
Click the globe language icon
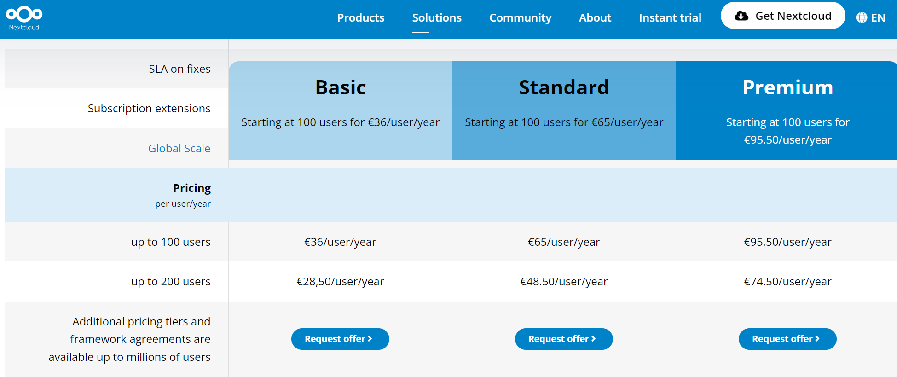click(862, 18)
